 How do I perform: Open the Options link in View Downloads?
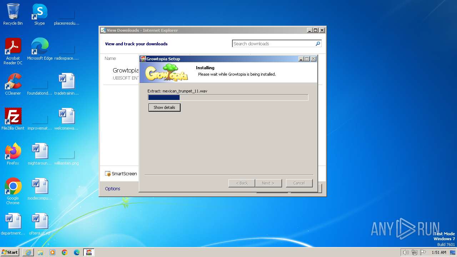point(112,188)
